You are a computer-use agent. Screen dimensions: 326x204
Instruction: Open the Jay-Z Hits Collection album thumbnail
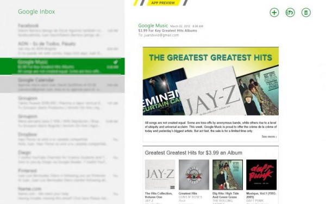click(x=160, y=175)
